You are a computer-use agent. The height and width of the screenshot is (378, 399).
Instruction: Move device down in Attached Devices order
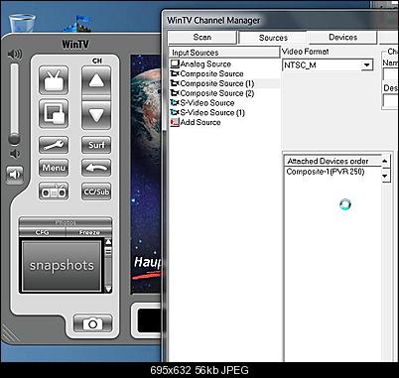click(x=385, y=176)
